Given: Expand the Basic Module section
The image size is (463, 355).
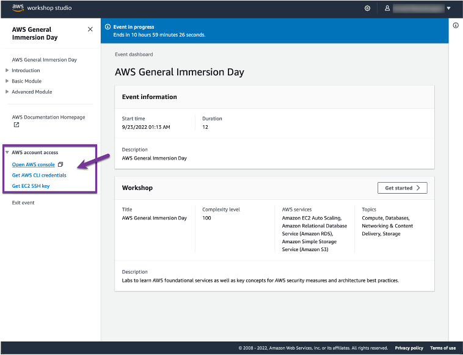Looking at the screenshot, I should coord(7,81).
